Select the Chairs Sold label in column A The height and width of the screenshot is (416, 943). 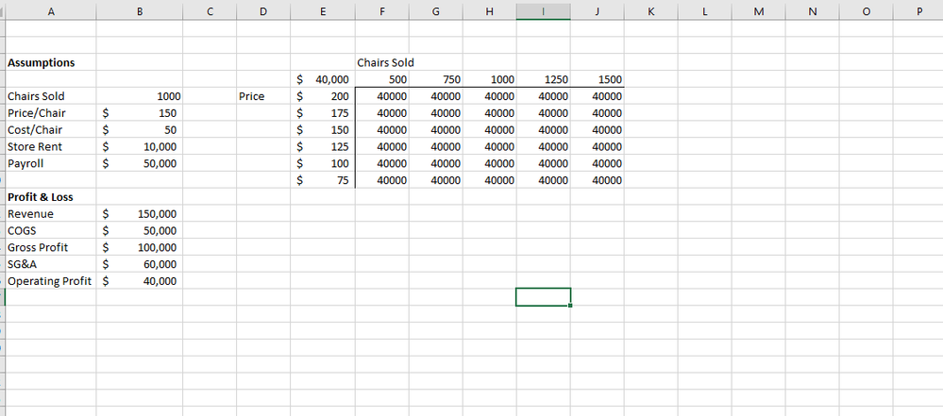pos(51,96)
